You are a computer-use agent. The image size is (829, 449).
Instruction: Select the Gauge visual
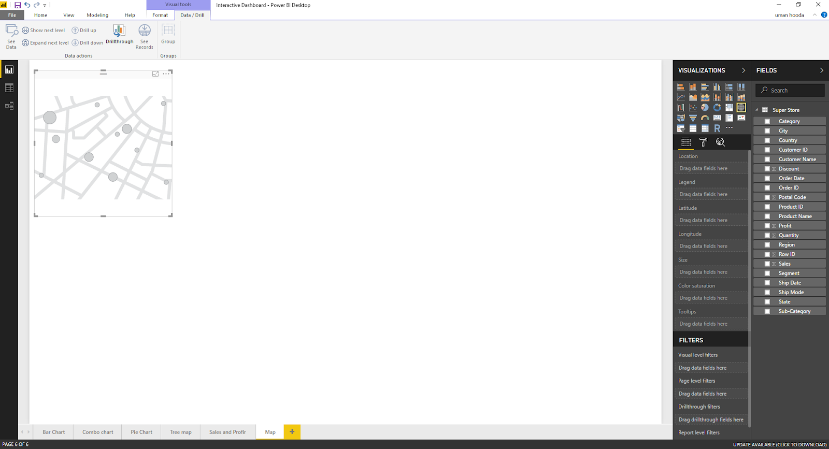click(x=705, y=118)
